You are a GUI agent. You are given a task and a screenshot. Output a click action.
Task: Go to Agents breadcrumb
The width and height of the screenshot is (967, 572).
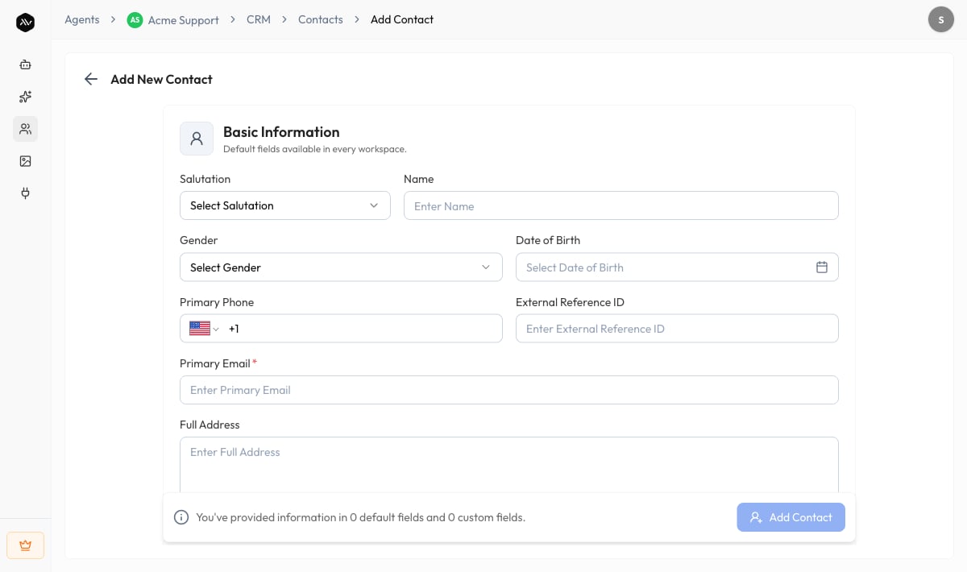tap(82, 19)
